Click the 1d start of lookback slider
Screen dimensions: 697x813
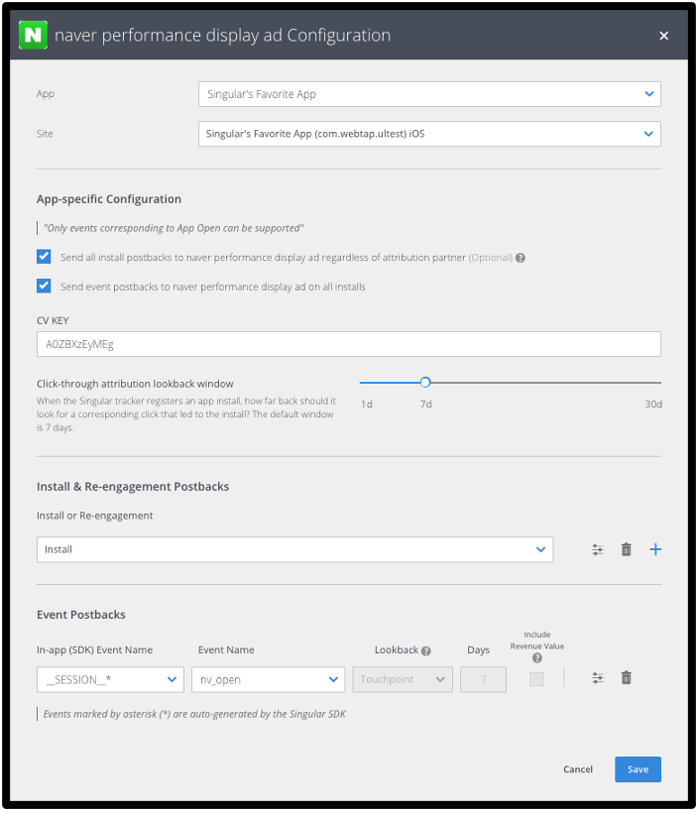367,404
